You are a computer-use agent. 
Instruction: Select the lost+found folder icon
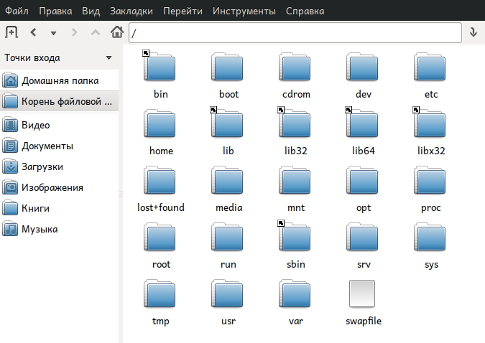[x=160, y=180]
